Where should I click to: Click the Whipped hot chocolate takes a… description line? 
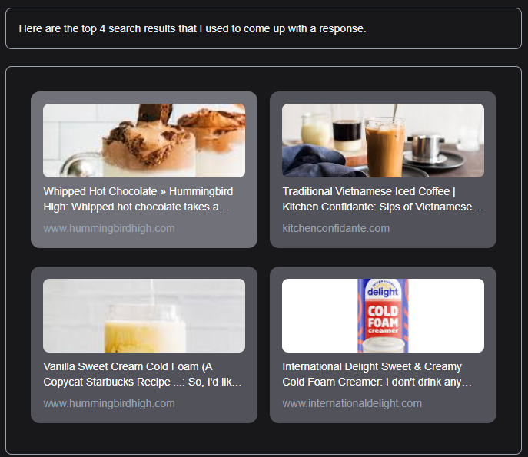(x=150, y=207)
